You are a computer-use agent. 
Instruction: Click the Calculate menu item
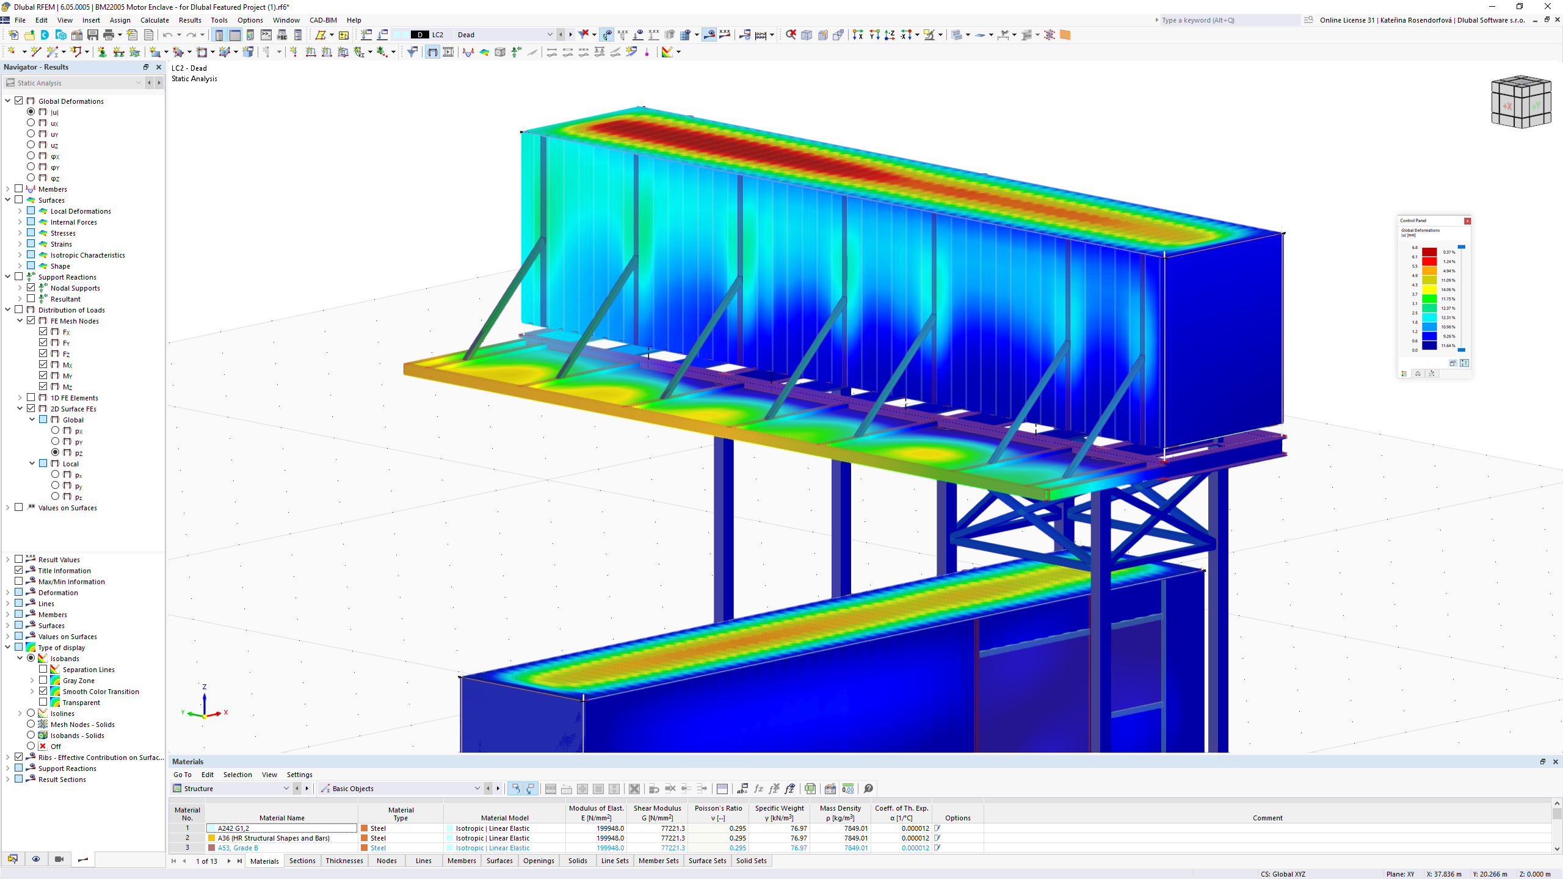(153, 20)
